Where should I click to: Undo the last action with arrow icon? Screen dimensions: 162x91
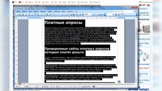(53, 15)
